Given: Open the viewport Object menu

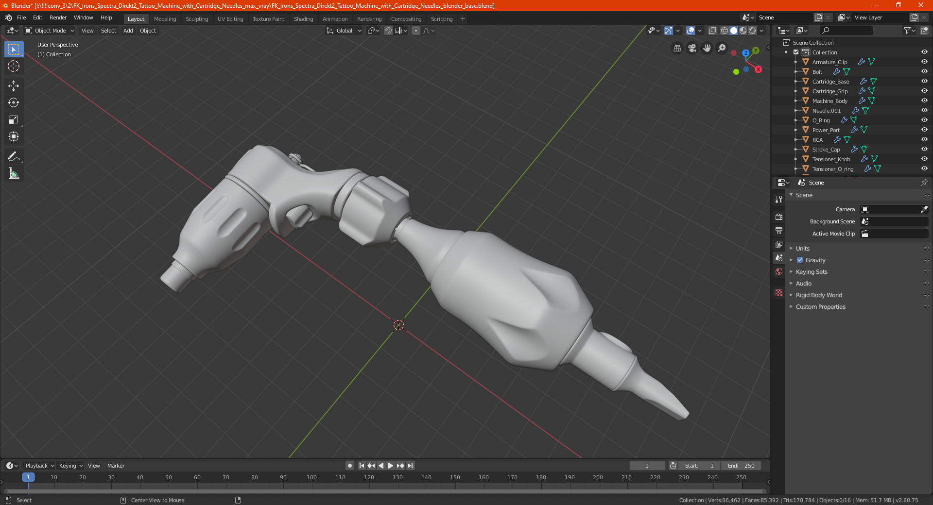Looking at the screenshot, I should point(148,31).
